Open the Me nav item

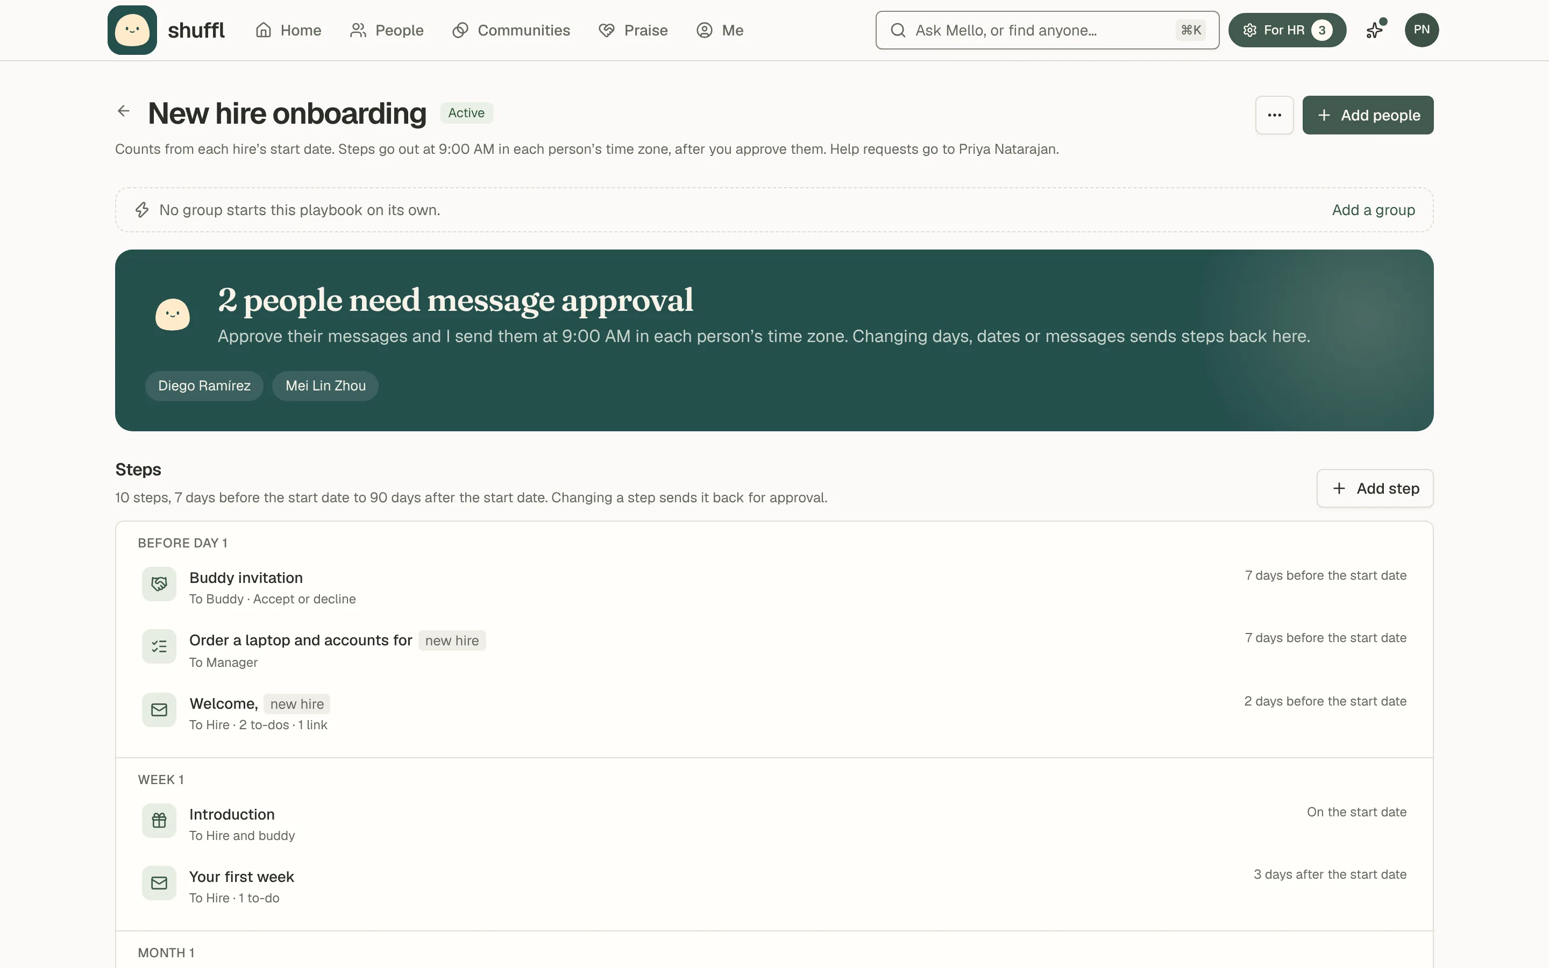pos(720,30)
